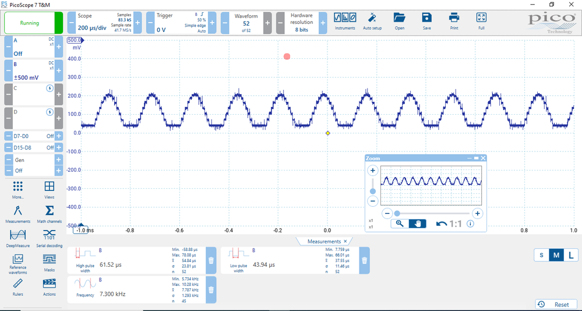Open Hardware resolution 8 bits options
The image size is (582, 311).
[x=301, y=23]
